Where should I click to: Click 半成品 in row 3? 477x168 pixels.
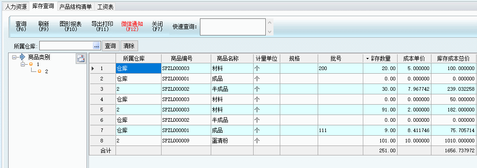click(232, 89)
